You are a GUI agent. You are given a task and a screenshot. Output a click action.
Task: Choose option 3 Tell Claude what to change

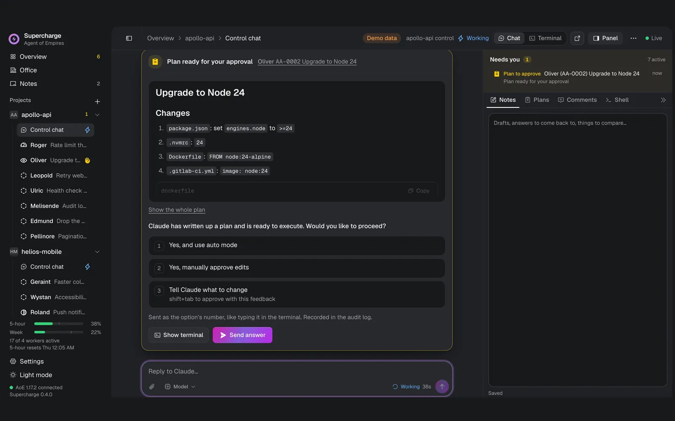coord(297,294)
